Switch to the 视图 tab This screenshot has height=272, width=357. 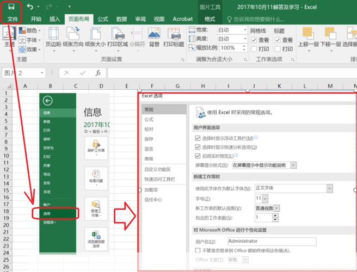(x=159, y=19)
